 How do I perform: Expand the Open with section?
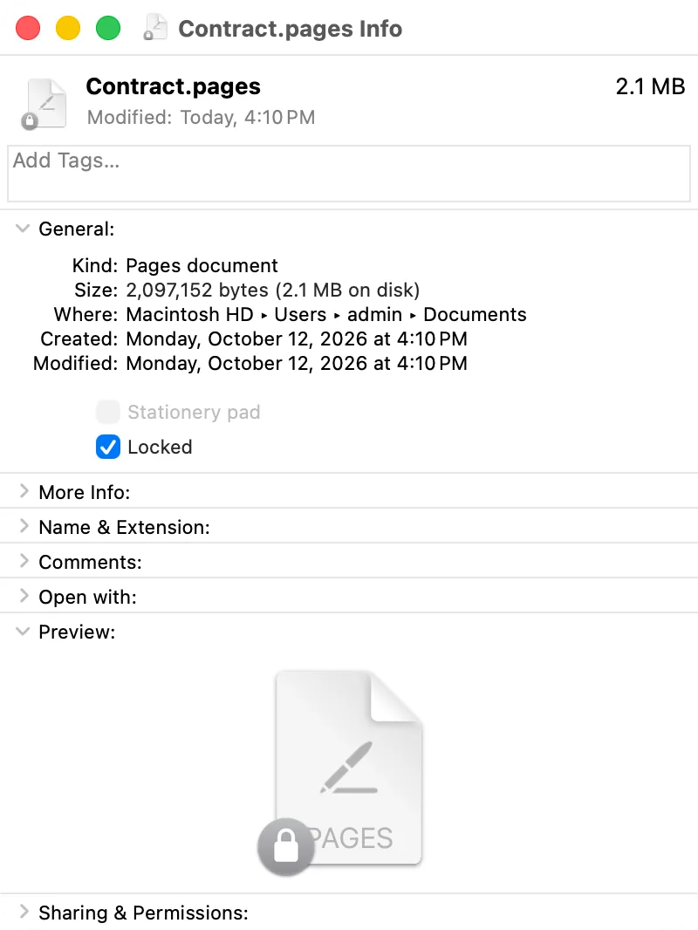pyautogui.click(x=24, y=596)
